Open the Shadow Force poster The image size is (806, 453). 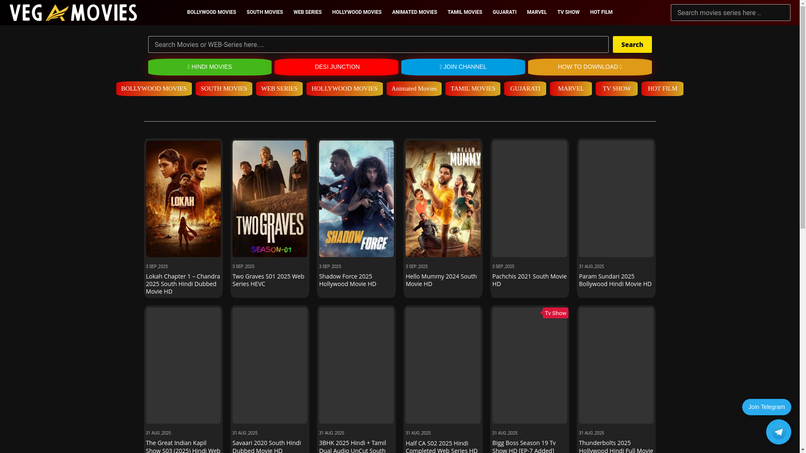pyautogui.click(x=356, y=199)
